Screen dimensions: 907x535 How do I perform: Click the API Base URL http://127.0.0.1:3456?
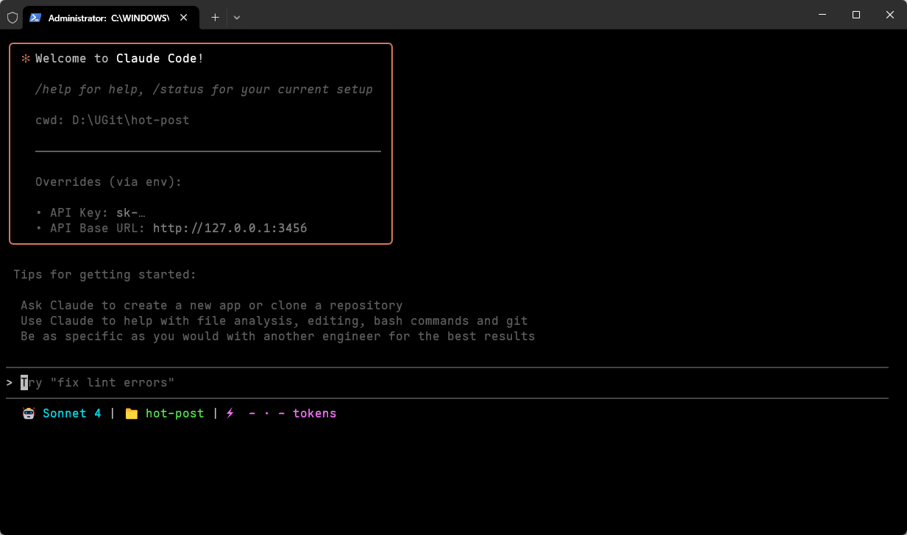[x=230, y=229]
